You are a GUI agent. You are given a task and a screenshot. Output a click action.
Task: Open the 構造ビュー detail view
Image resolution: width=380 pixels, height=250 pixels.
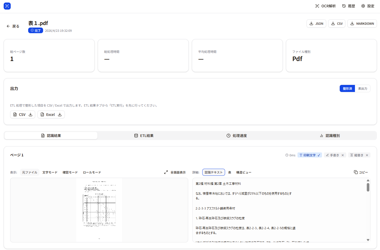[244, 172]
